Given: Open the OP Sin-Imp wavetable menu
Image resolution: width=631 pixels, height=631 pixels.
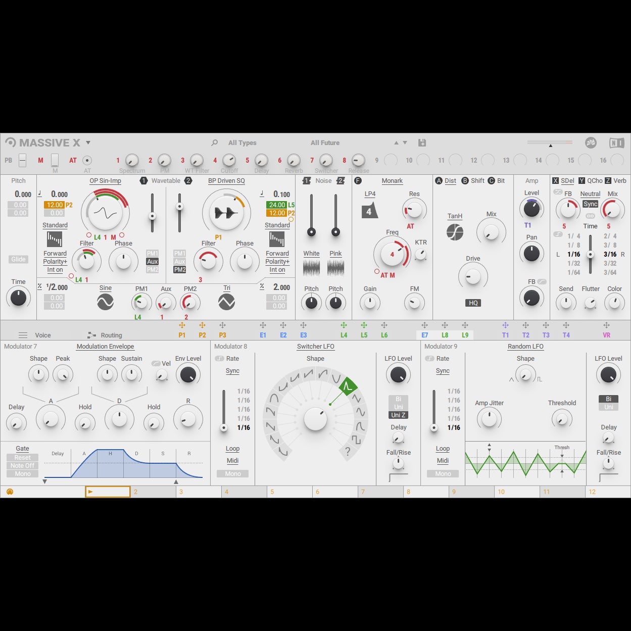Looking at the screenshot, I should click(105, 181).
